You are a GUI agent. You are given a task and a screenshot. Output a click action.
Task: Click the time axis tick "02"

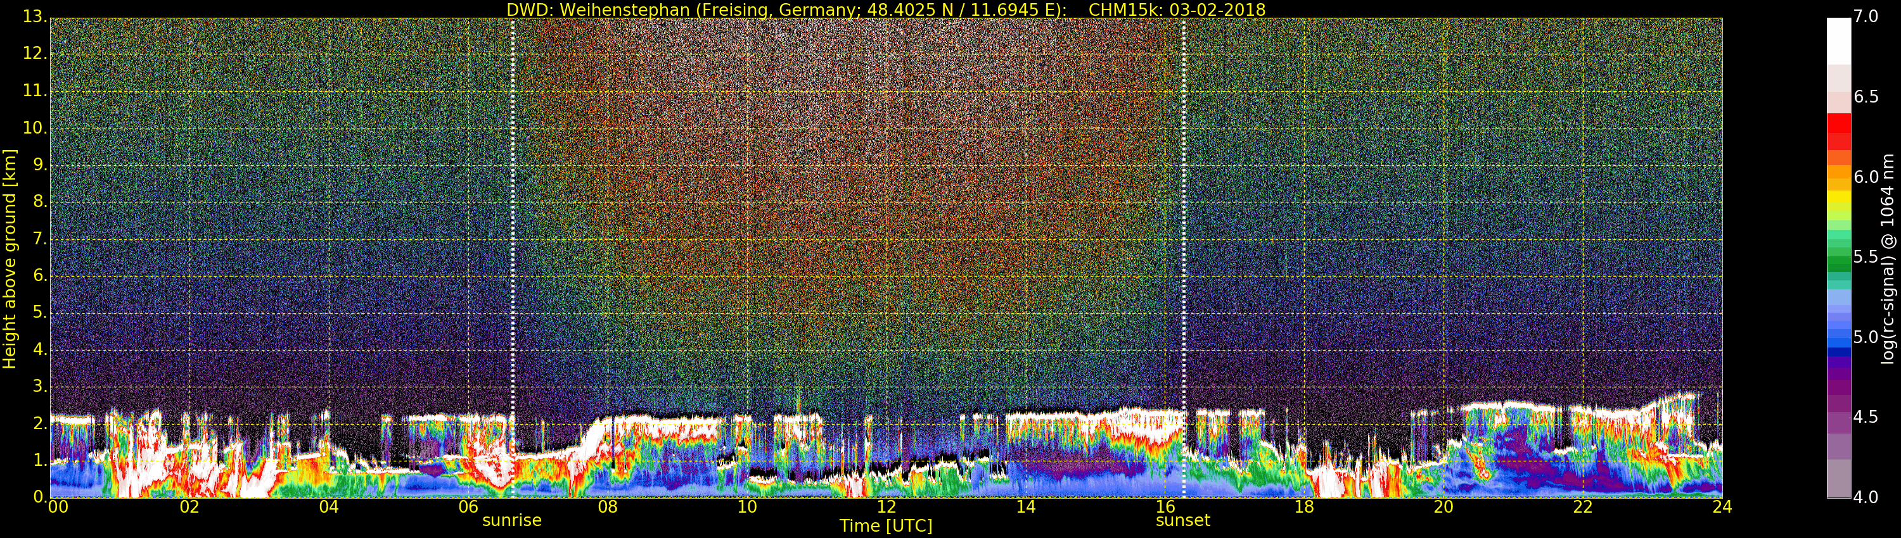(189, 507)
